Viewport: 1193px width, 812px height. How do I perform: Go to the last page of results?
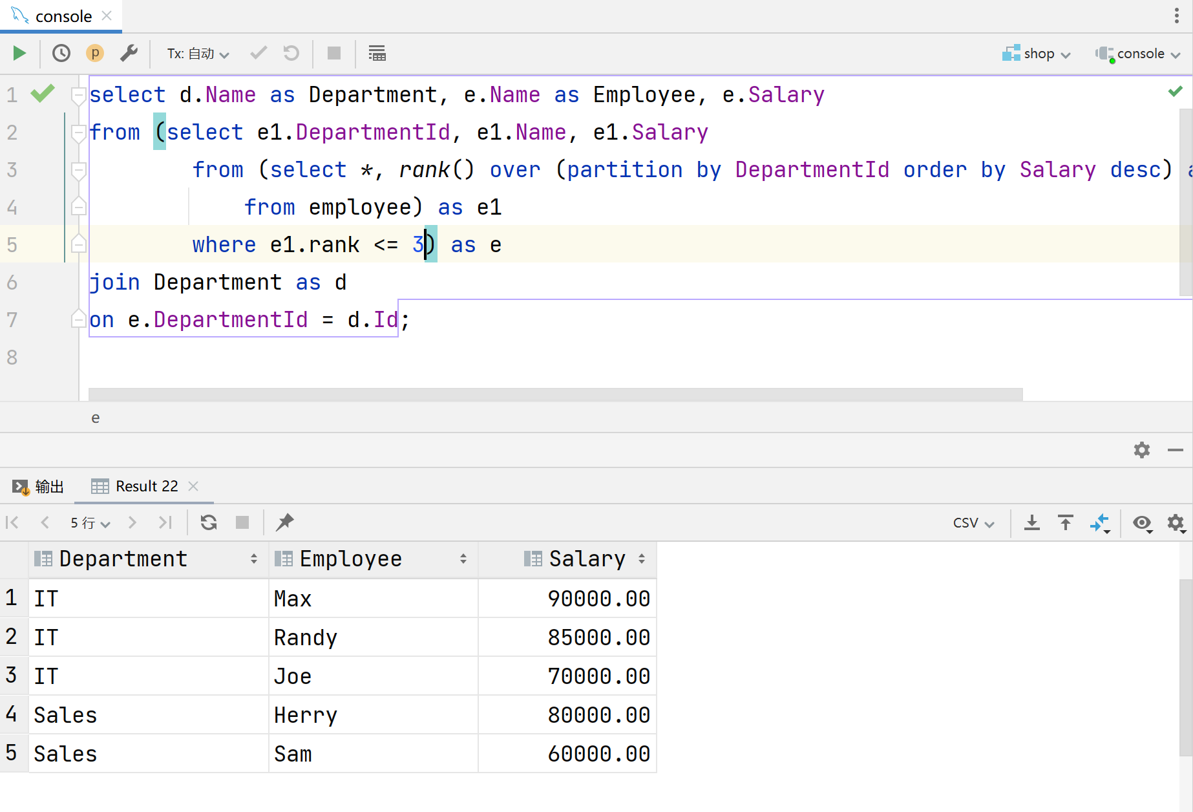coord(165,522)
